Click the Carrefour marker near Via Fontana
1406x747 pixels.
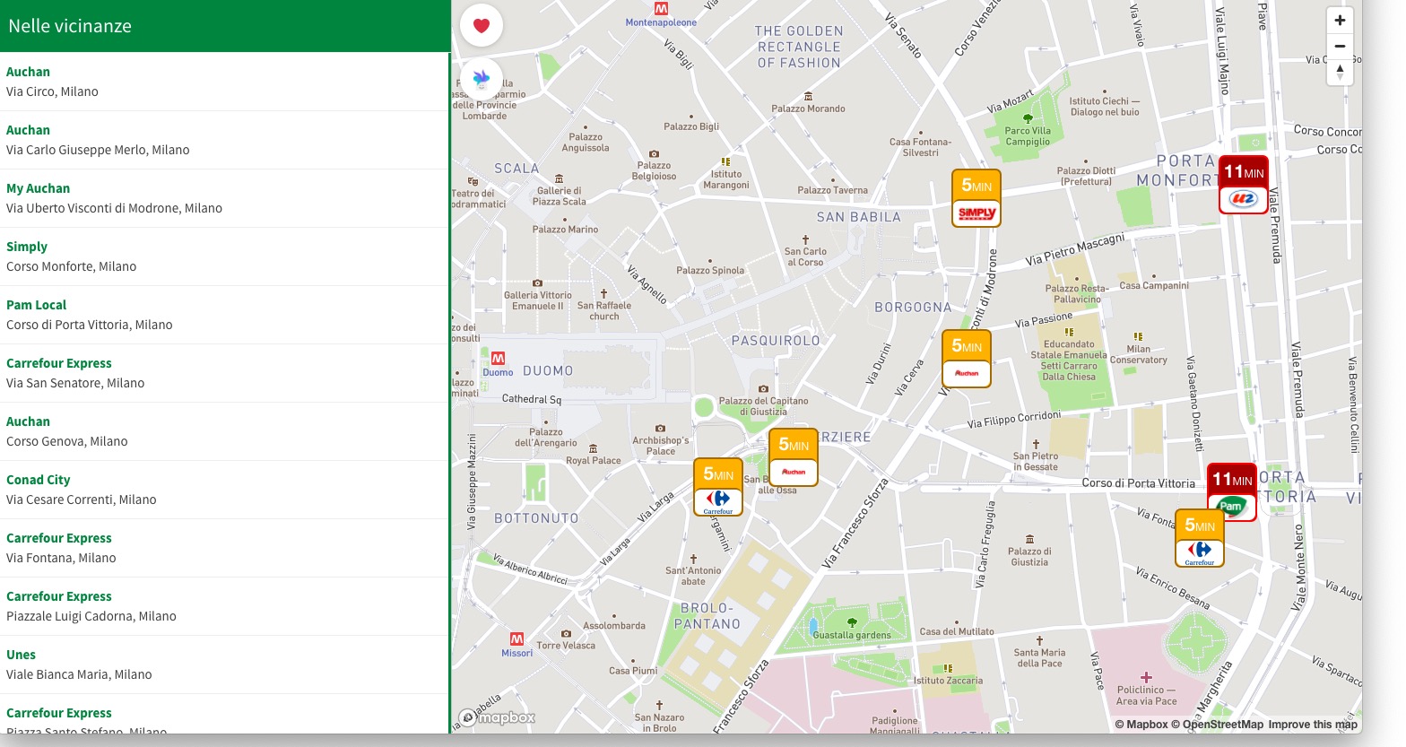coord(1199,539)
